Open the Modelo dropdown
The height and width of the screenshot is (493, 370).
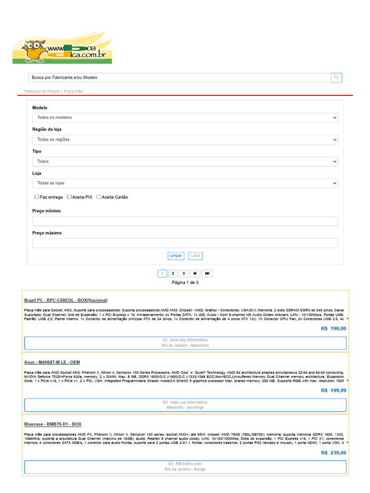[185, 117]
